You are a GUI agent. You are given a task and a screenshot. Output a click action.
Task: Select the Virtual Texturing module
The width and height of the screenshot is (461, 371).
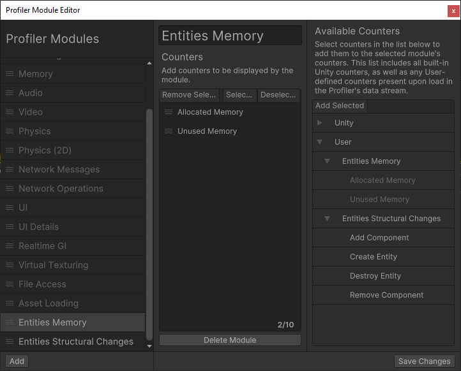click(73, 265)
